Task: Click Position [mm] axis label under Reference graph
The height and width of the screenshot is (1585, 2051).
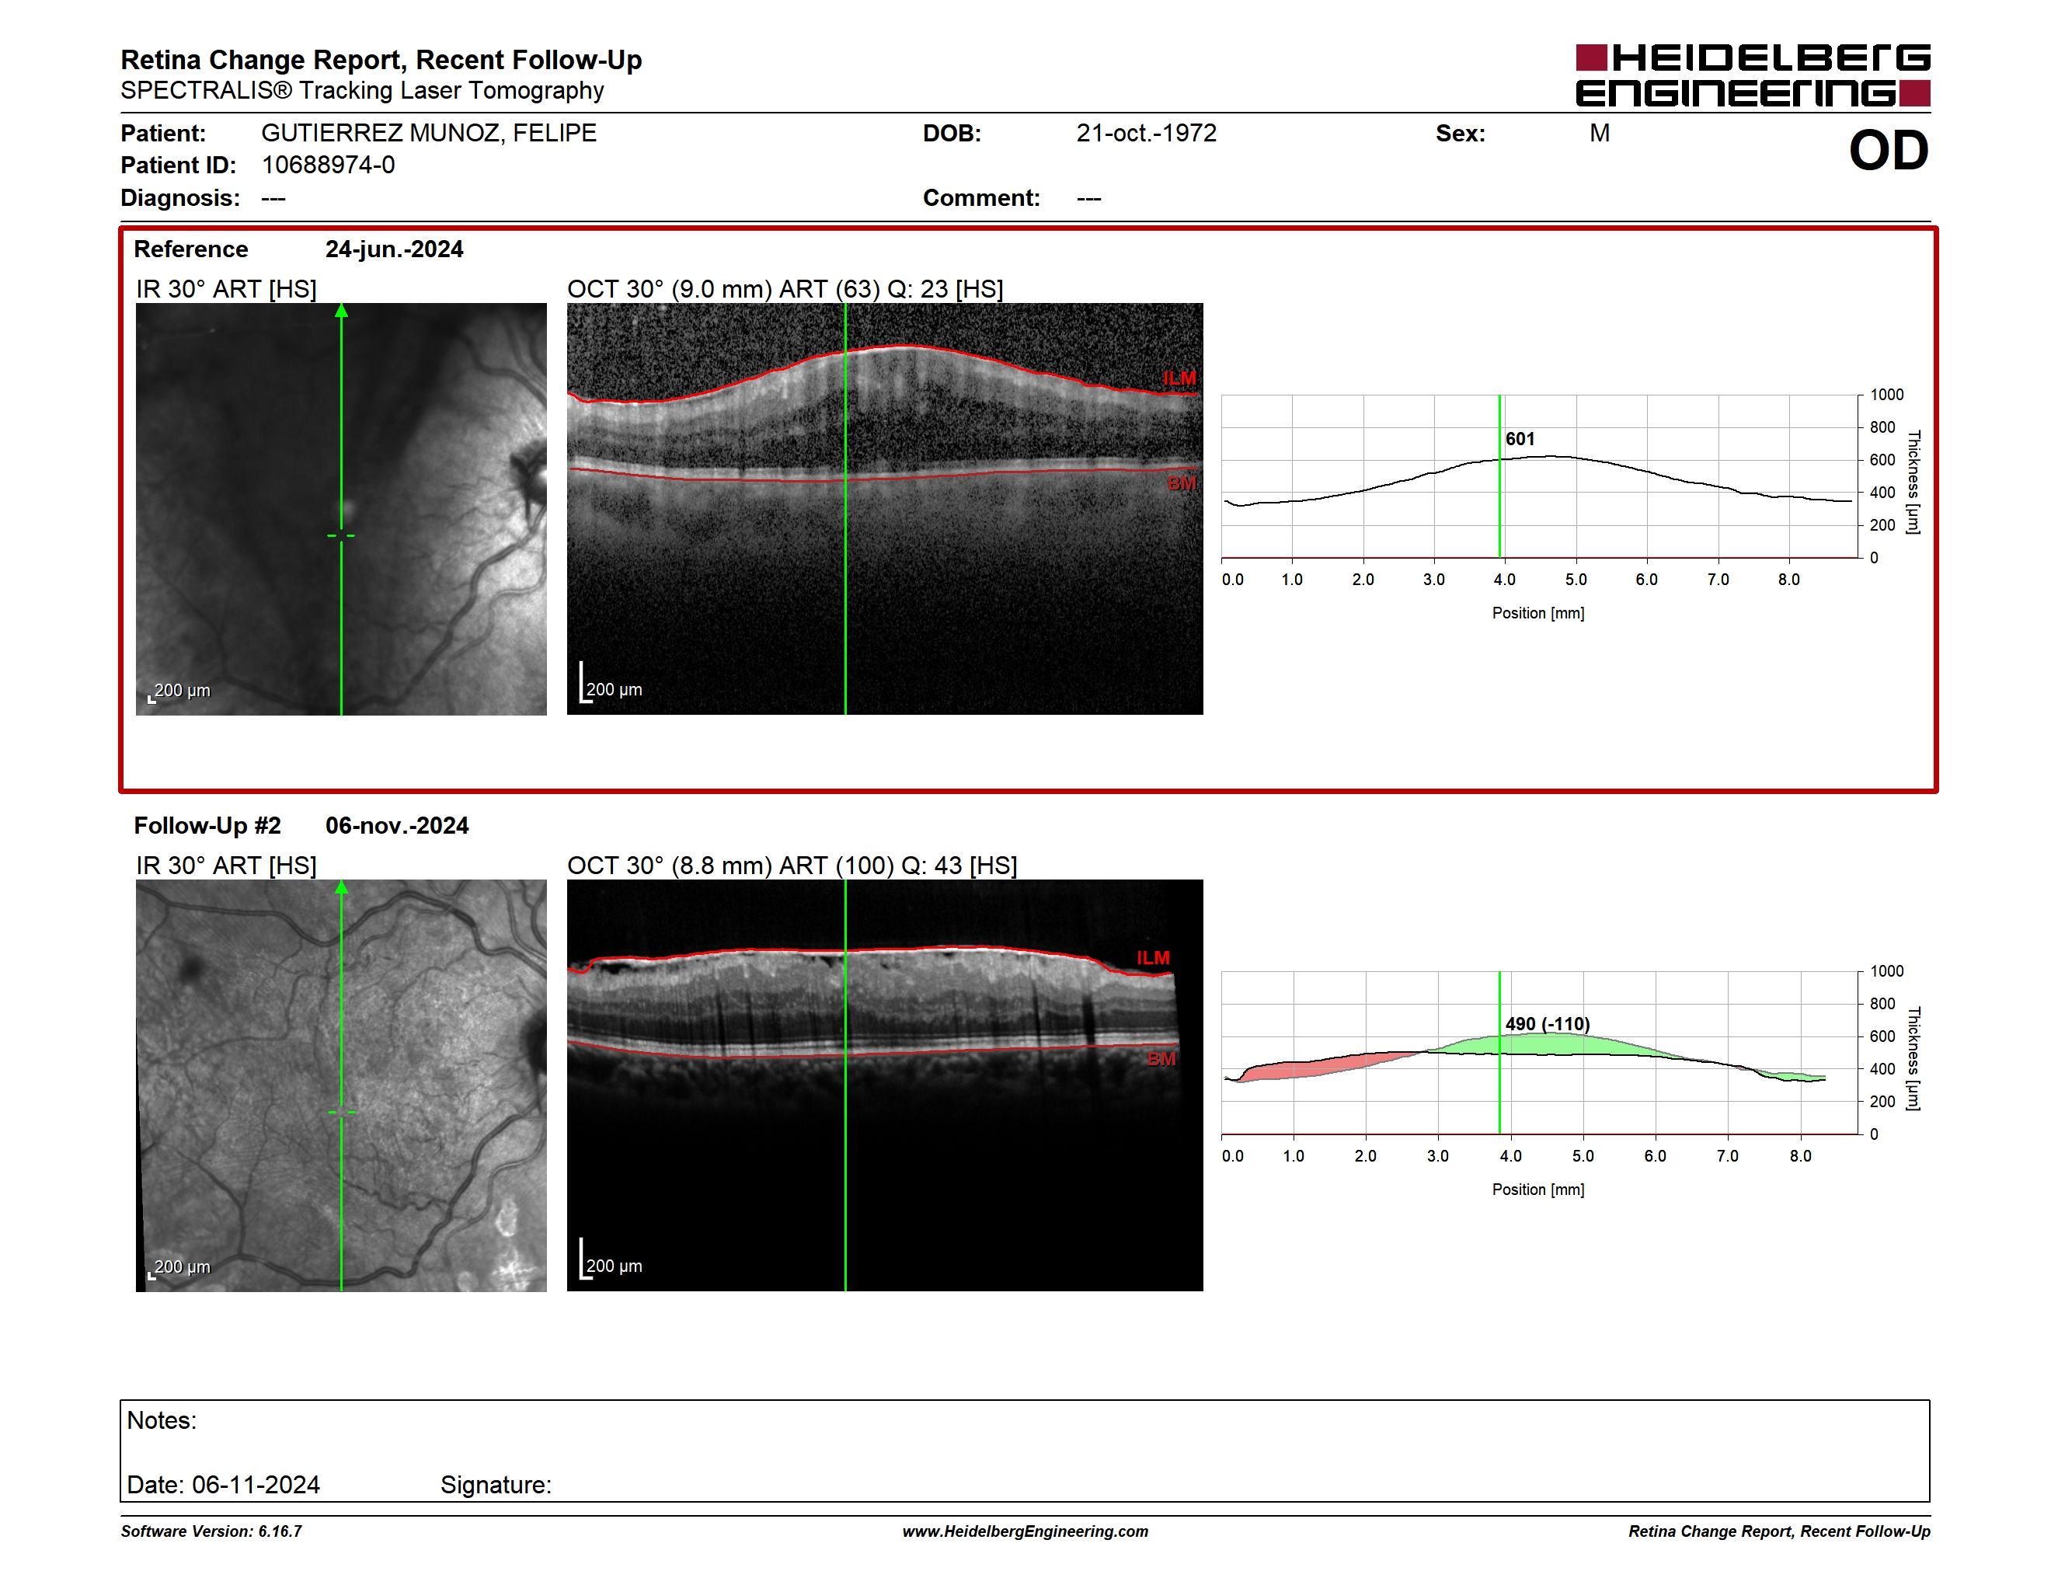Action: tap(1538, 613)
